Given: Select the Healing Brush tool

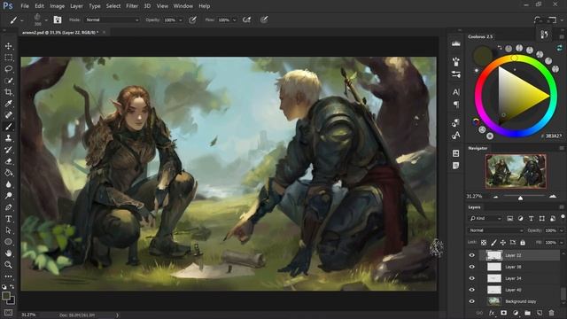Looking at the screenshot, I should pos(8,115).
